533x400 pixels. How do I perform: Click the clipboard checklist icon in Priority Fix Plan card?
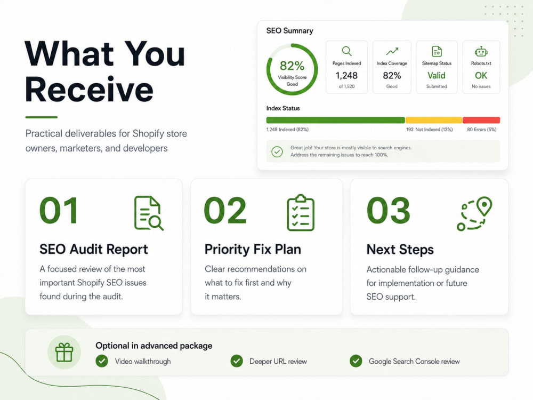pos(301,213)
